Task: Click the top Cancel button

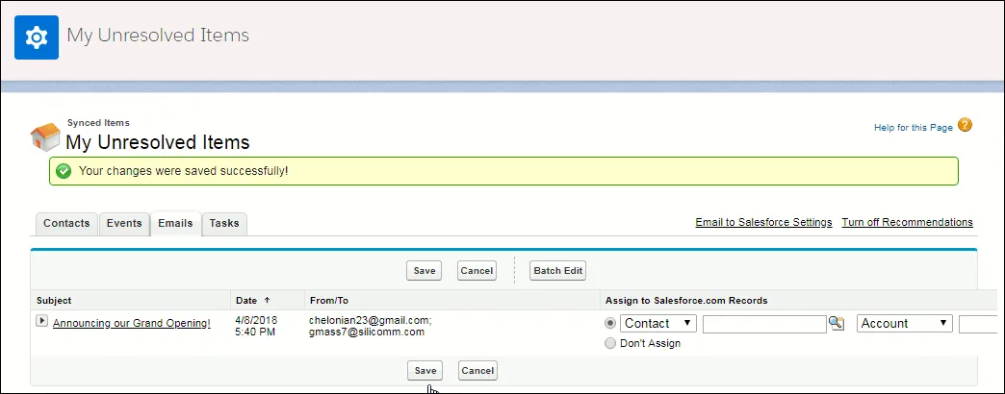Action: pos(477,271)
